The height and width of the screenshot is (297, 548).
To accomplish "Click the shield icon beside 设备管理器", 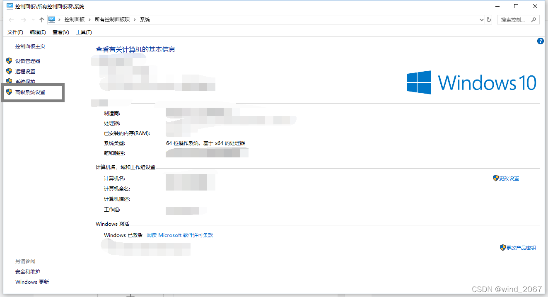I will [10, 61].
